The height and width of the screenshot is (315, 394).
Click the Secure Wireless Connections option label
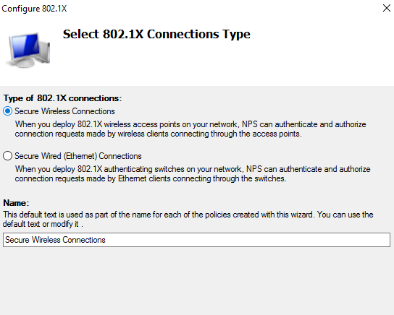[x=64, y=111]
